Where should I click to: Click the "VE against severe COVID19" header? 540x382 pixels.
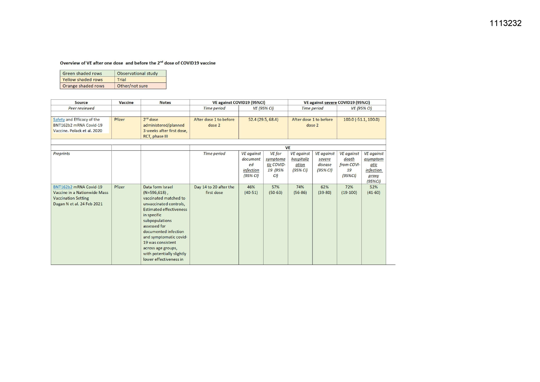336,103
